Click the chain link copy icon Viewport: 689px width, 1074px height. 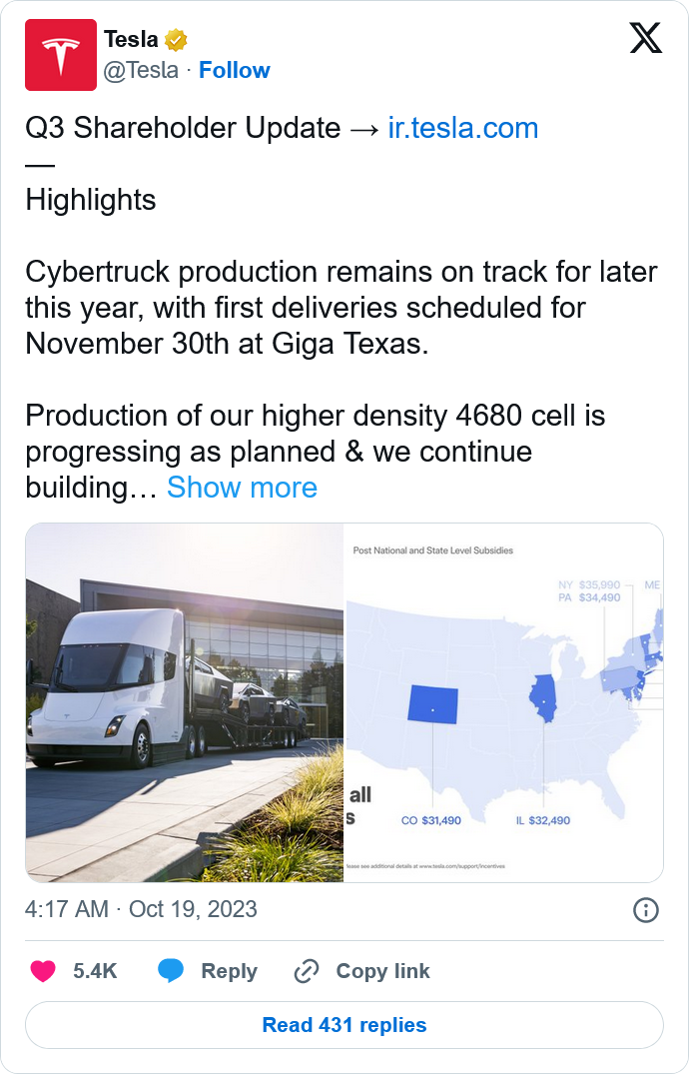point(307,971)
